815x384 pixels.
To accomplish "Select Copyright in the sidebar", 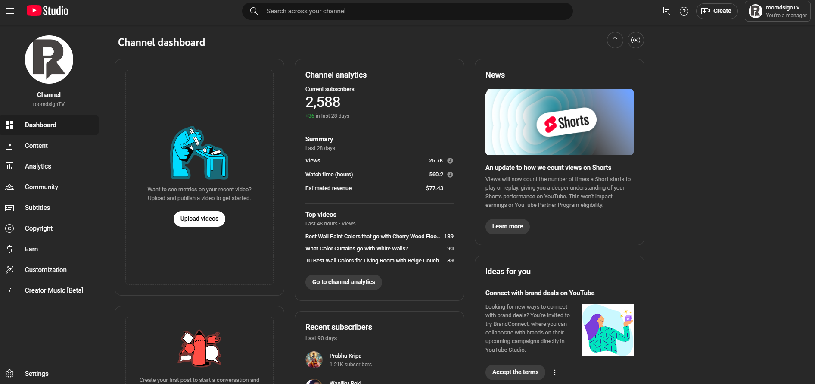I will (49, 228).
